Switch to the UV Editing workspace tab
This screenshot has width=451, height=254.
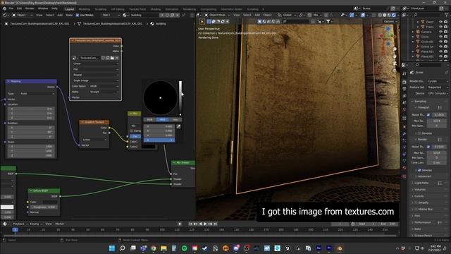pyautogui.click(x=118, y=9)
